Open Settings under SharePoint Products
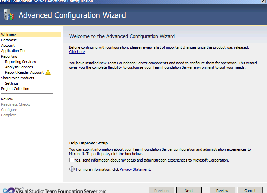This screenshot has height=193, width=267. pyautogui.click(x=12, y=83)
